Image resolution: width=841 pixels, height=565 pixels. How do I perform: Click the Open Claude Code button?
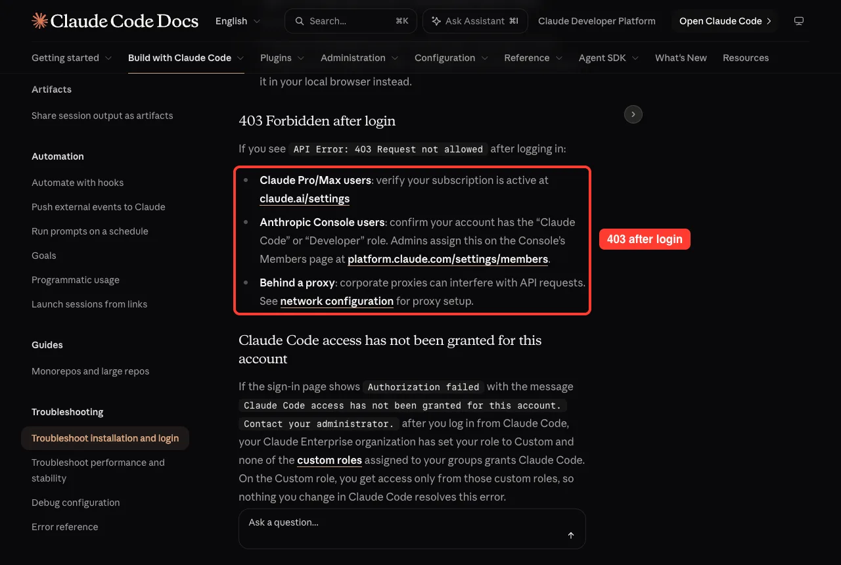point(725,21)
